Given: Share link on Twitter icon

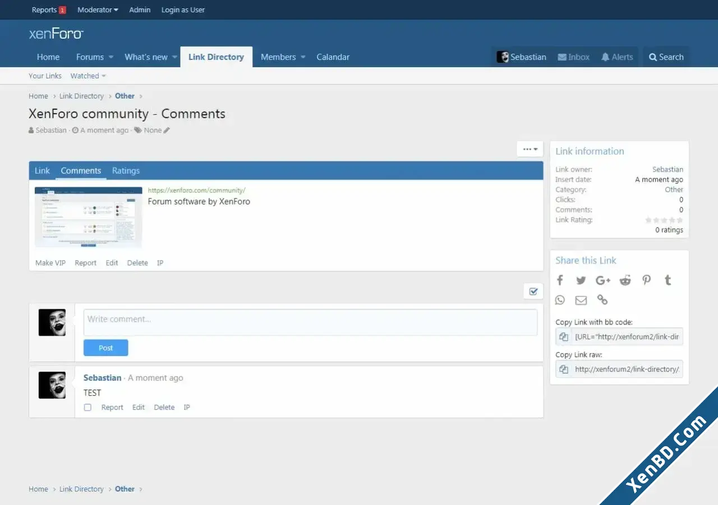Looking at the screenshot, I should pos(581,280).
